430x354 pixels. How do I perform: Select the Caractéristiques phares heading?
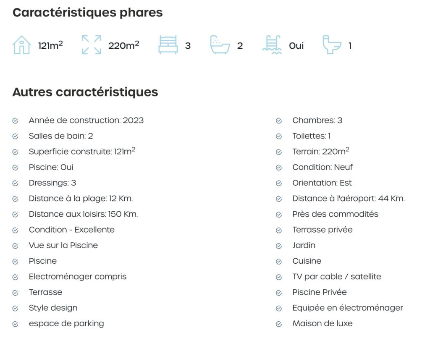point(87,13)
